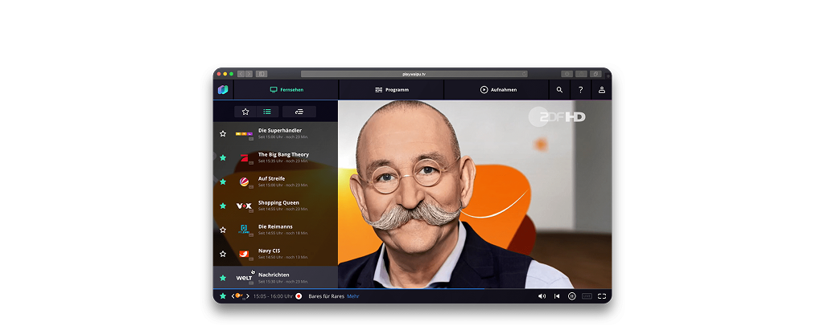Pause the live stream

(x=571, y=296)
